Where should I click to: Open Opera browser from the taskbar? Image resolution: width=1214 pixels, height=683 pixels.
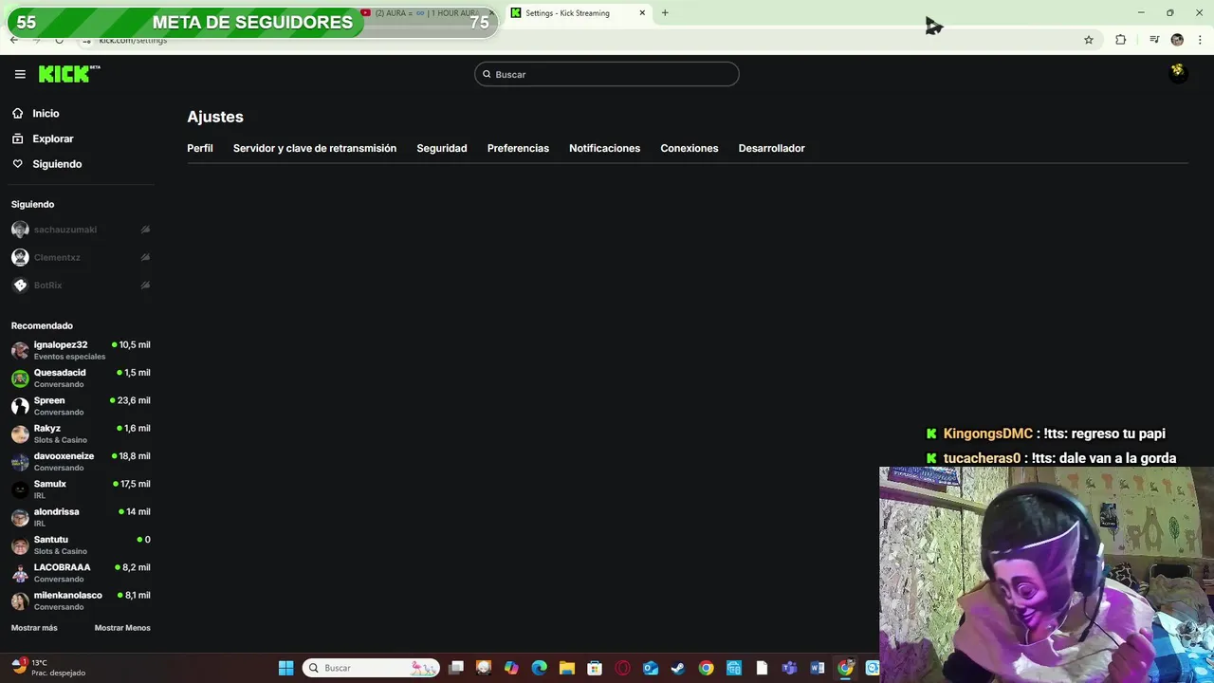(622, 668)
